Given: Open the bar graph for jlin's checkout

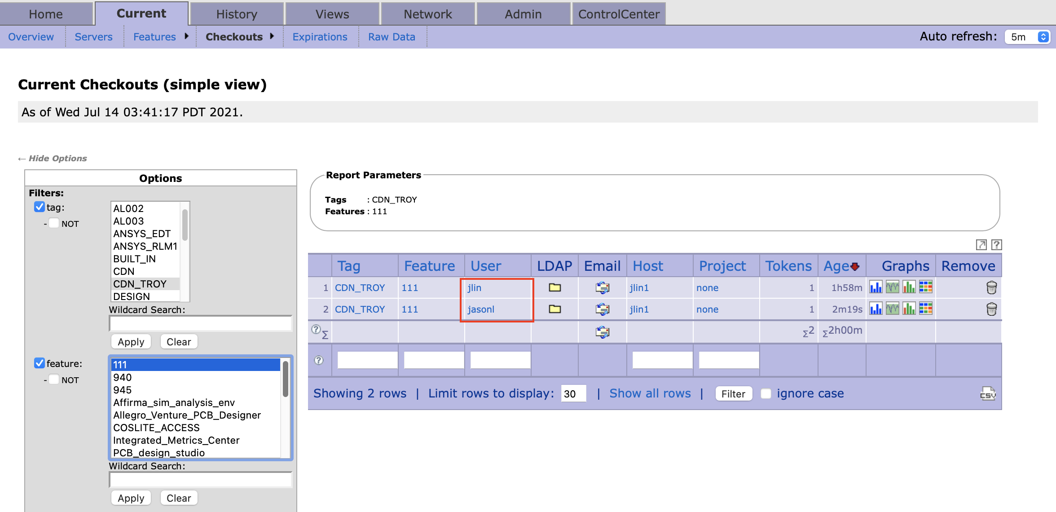Looking at the screenshot, I should pyautogui.click(x=876, y=287).
